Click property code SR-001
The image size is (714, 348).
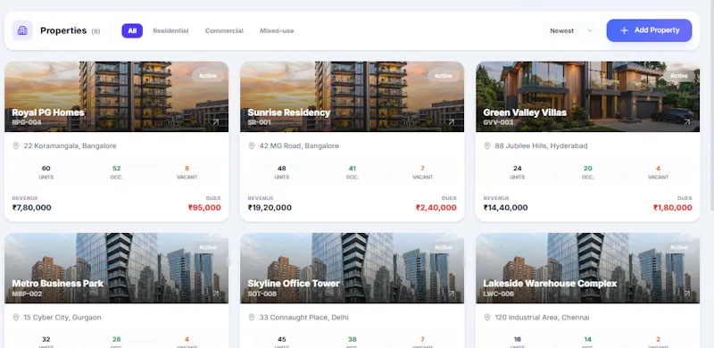[x=259, y=122]
